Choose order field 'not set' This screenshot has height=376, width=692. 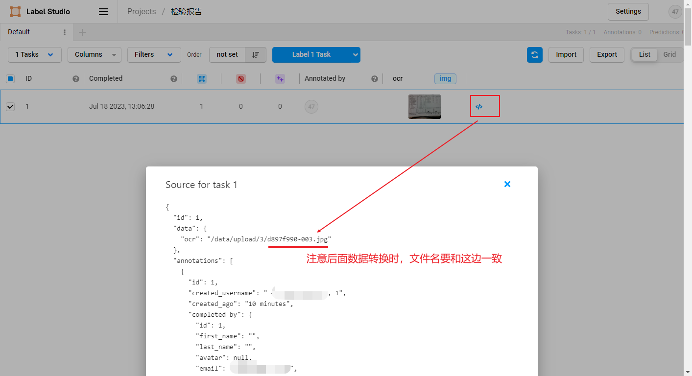click(x=227, y=55)
